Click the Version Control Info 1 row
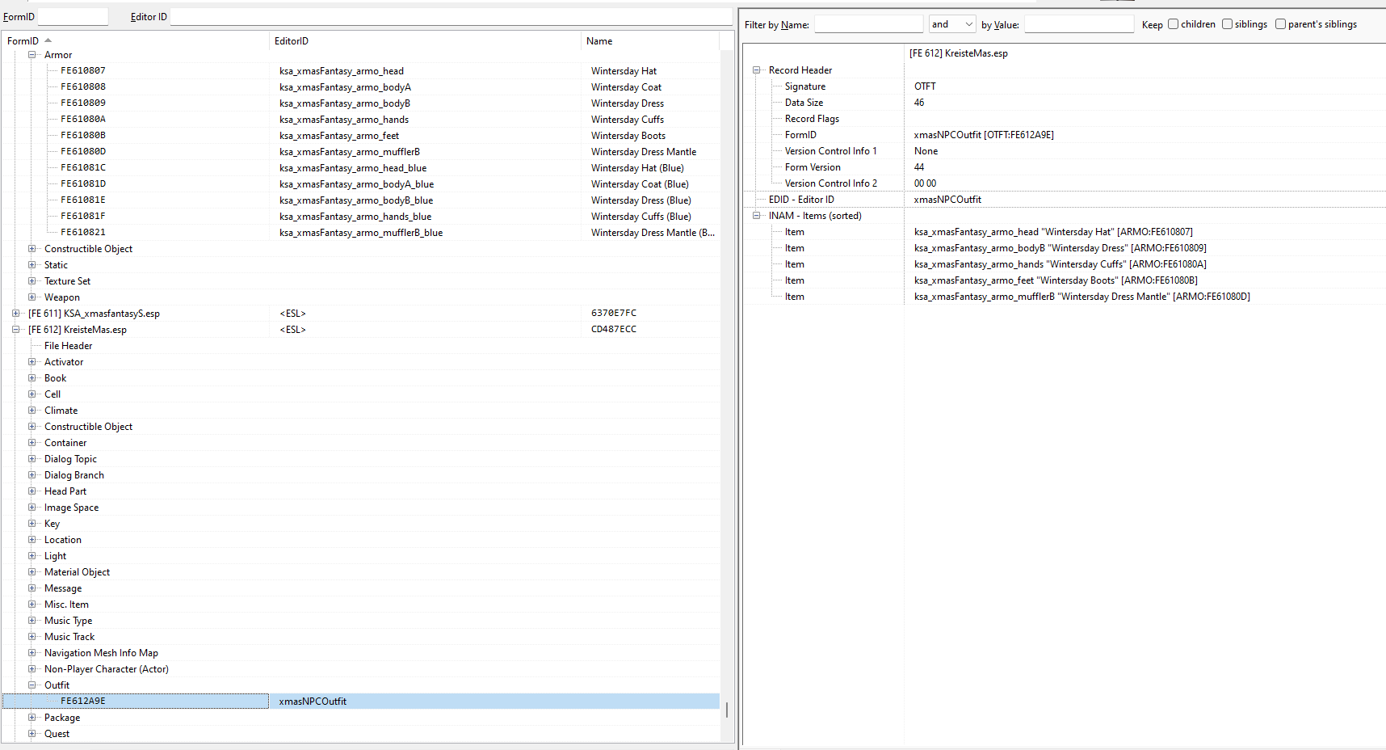The height and width of the screenshot is (750, 1386). pyautogui.click(x=1065, y=151)
